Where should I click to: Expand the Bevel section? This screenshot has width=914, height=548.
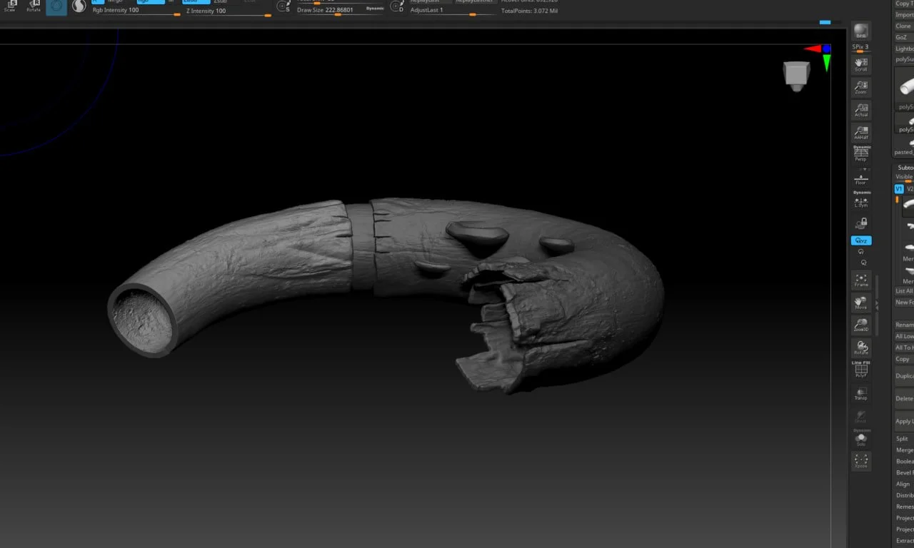904,472
